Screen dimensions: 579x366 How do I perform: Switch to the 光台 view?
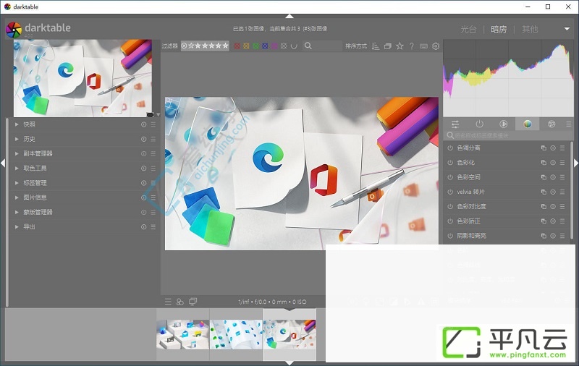pos(468,29)
